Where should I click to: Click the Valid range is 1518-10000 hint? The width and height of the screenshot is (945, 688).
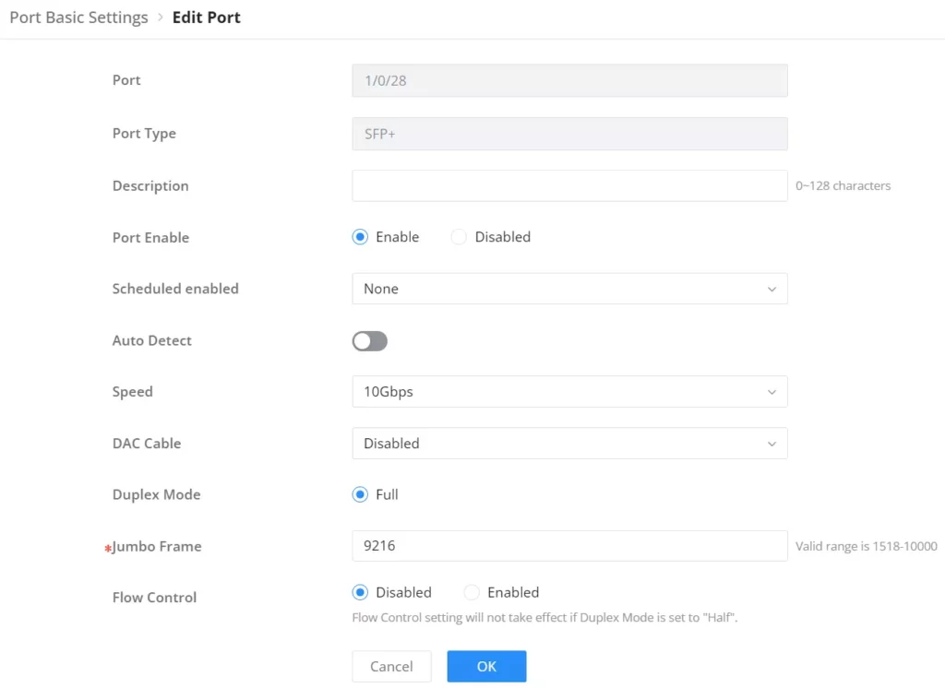pos(866,546)
